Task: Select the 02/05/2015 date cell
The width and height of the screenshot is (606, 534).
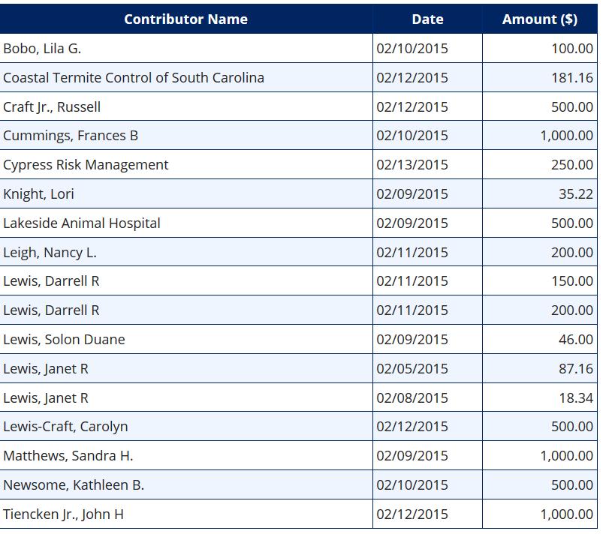Action: pos(427,369)
